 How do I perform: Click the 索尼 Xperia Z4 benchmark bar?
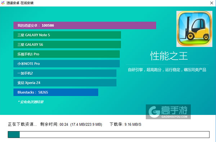point(65,82)
